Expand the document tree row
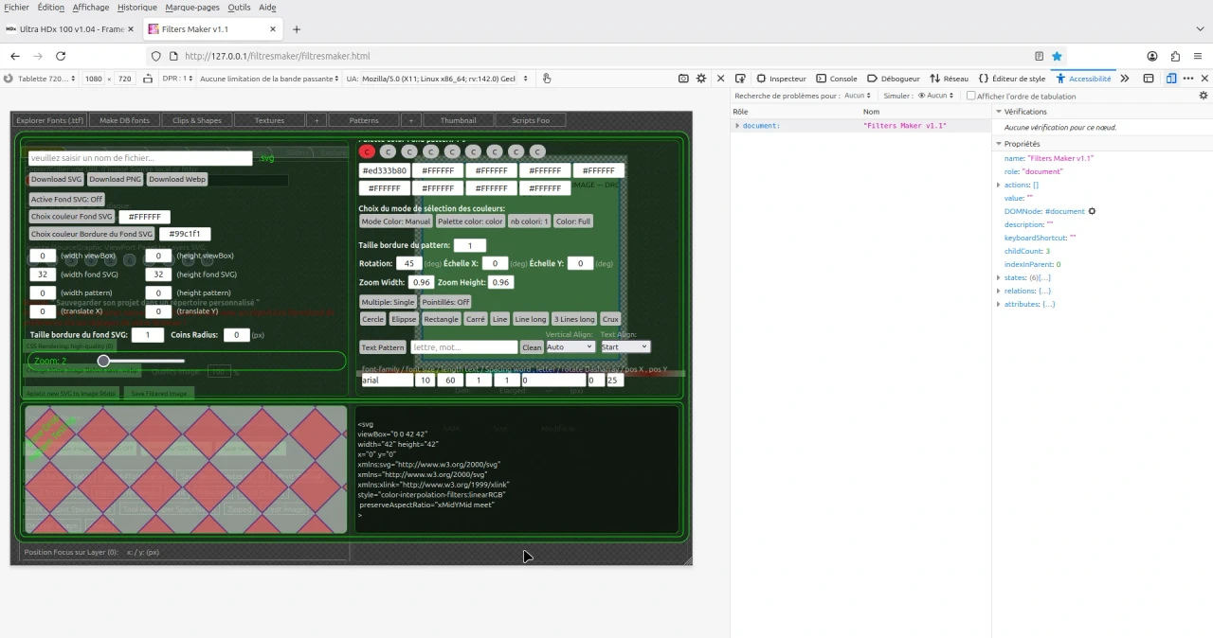This screenshot has width=1213, height=638. pyautogui.click(x=737, y=126)
